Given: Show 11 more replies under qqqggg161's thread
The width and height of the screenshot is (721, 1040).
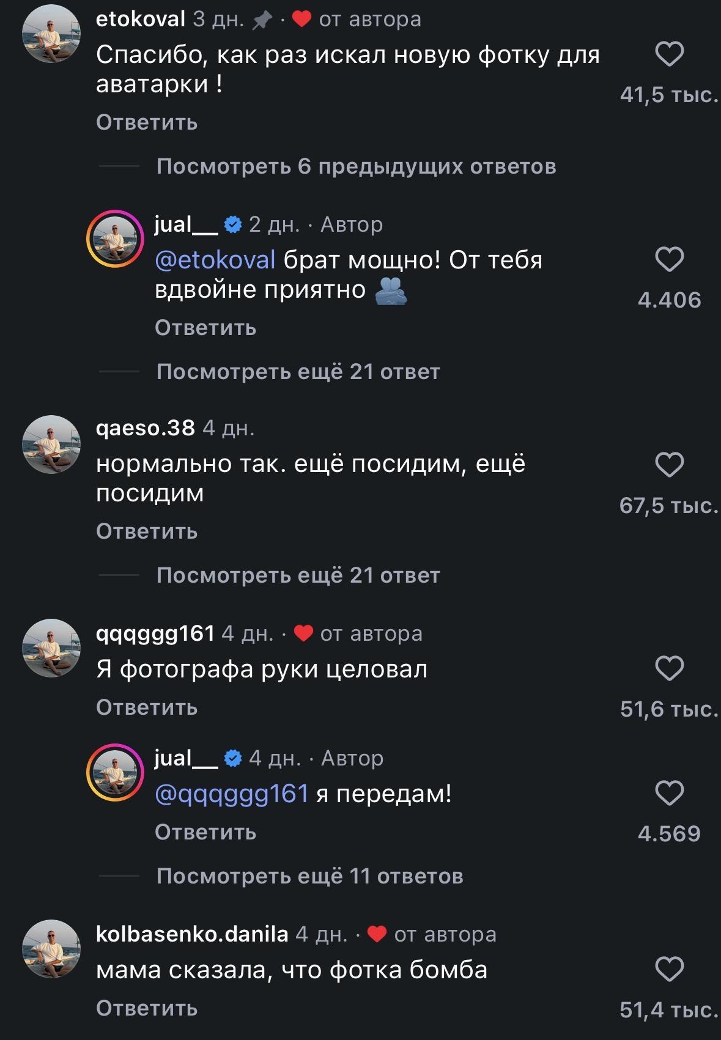Looking at the screenshot, I should [309, 876].
